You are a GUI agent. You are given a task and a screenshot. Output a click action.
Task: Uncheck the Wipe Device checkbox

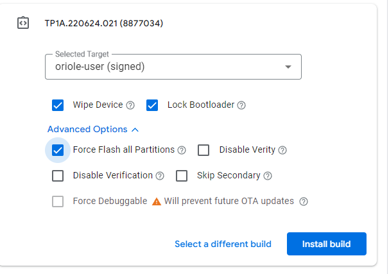(58, 105)
